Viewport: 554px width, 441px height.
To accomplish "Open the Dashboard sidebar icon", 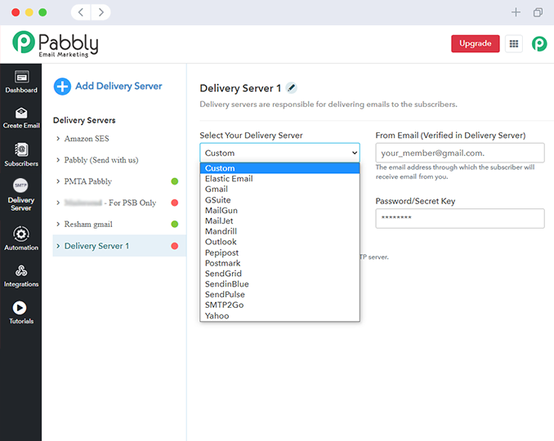I will tap(21, 78).
